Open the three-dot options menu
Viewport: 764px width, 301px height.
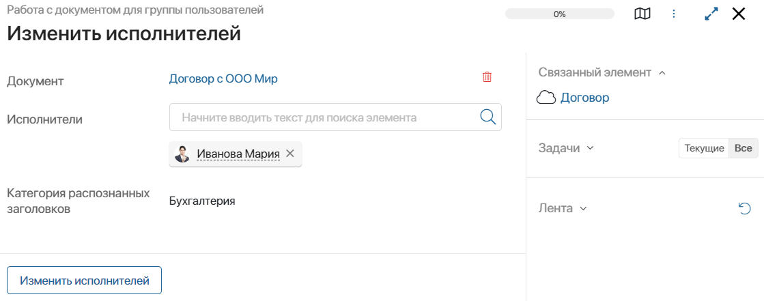(x=674, y=14)
